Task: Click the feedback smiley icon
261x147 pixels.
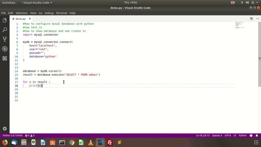Action: pyautogui.click(x=251, y=136)
